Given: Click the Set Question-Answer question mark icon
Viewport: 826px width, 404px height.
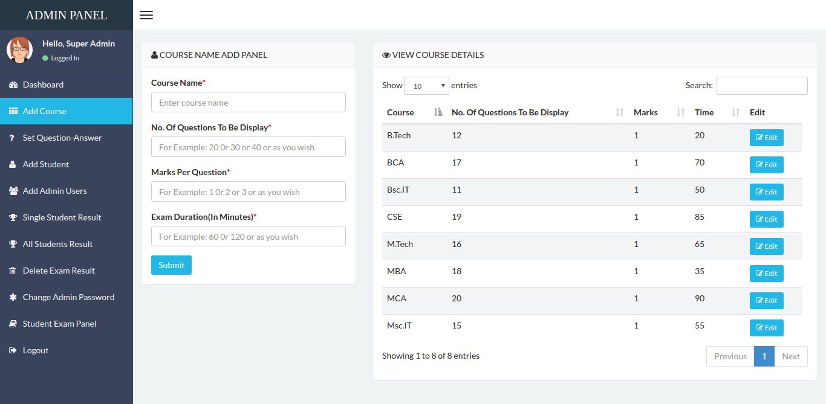Looking at the screenshot, I should coord(12,138).
